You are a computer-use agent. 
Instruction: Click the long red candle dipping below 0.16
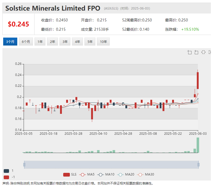coord(92,114)
